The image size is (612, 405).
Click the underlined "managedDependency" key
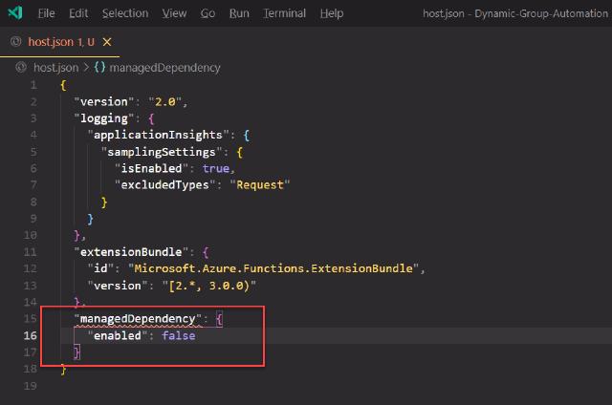tap(138, 319)
